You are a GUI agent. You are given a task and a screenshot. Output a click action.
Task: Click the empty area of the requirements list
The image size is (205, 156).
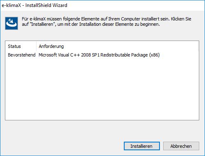tap(102, 89)
